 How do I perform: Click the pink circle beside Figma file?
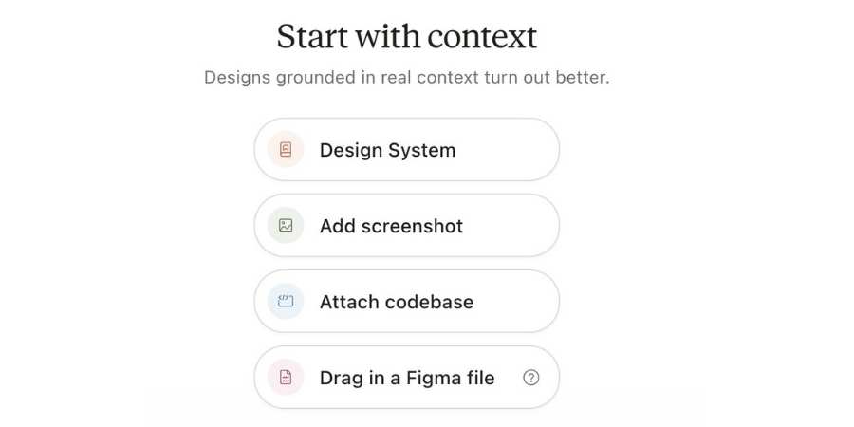tap(286, 378)
